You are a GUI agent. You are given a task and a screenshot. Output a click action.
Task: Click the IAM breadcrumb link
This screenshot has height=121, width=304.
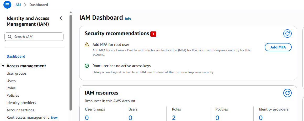coord(18,5)
